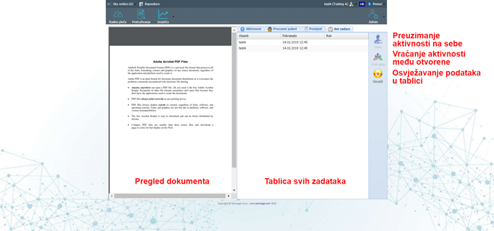Click the Adobe Acrobat PDF Files document page
The image size is (494, 231).
pos(170,119)
